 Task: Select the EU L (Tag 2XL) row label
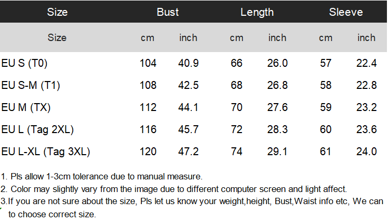(x=37, y=129)
